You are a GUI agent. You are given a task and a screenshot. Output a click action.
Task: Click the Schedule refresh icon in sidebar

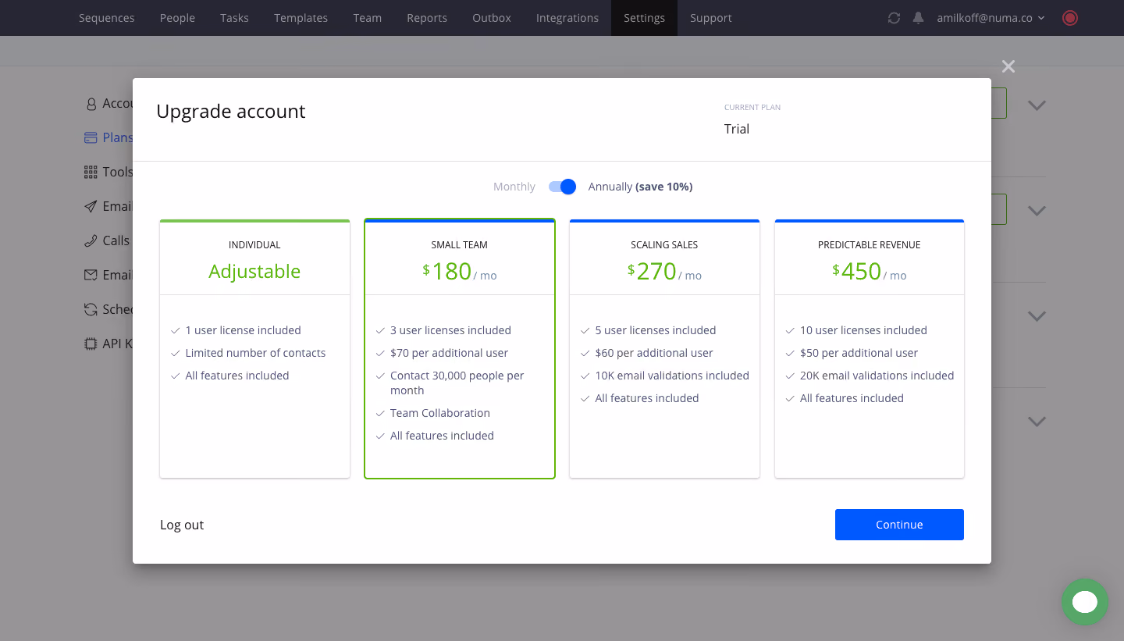(91, 310)
